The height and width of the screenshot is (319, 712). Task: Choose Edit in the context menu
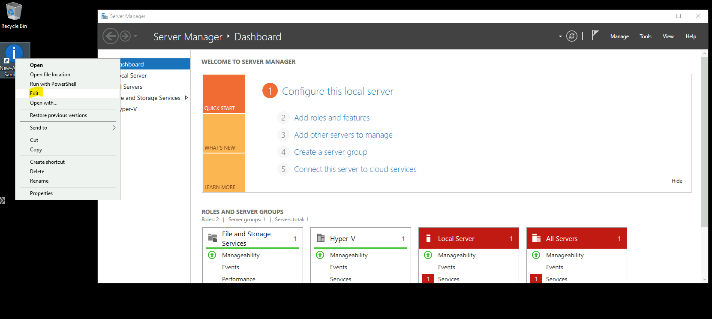pyautogui.click(x=68, y=93)
